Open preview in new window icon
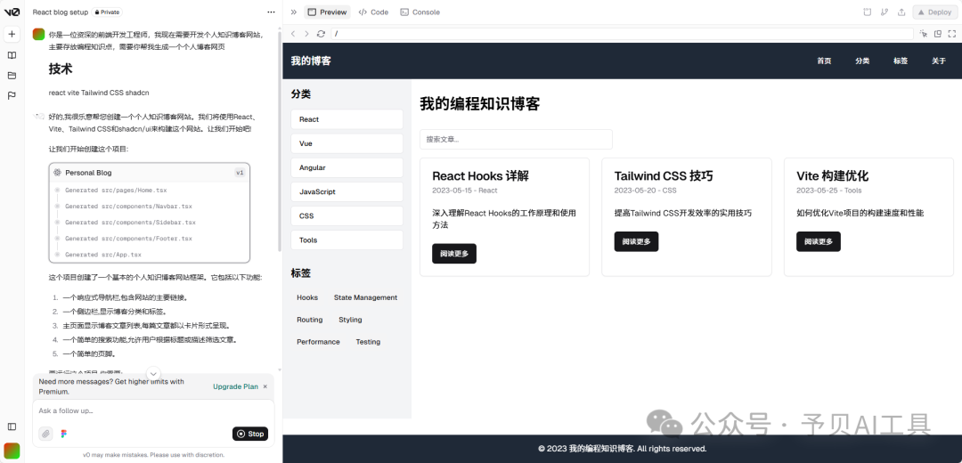The image size is (962, 463). pyautogui.click(x=937, y=34)
